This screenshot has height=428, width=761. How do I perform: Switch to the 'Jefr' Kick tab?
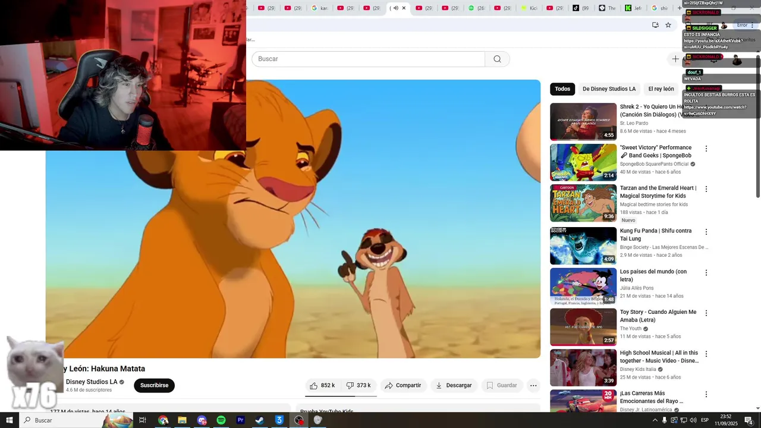coord(633,8)
